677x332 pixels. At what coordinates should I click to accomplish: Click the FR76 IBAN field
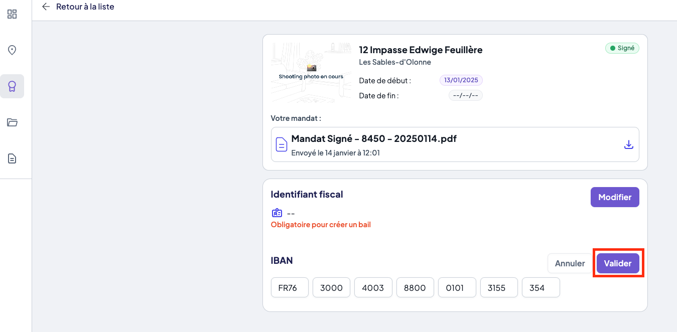click(x=290, y=288)
